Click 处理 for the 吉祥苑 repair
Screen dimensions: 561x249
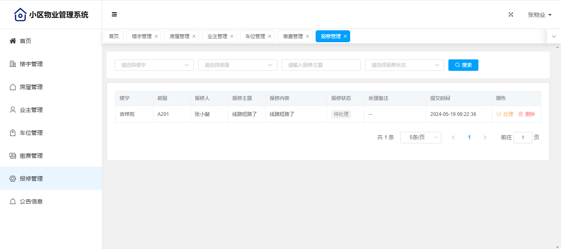point(505,114)
